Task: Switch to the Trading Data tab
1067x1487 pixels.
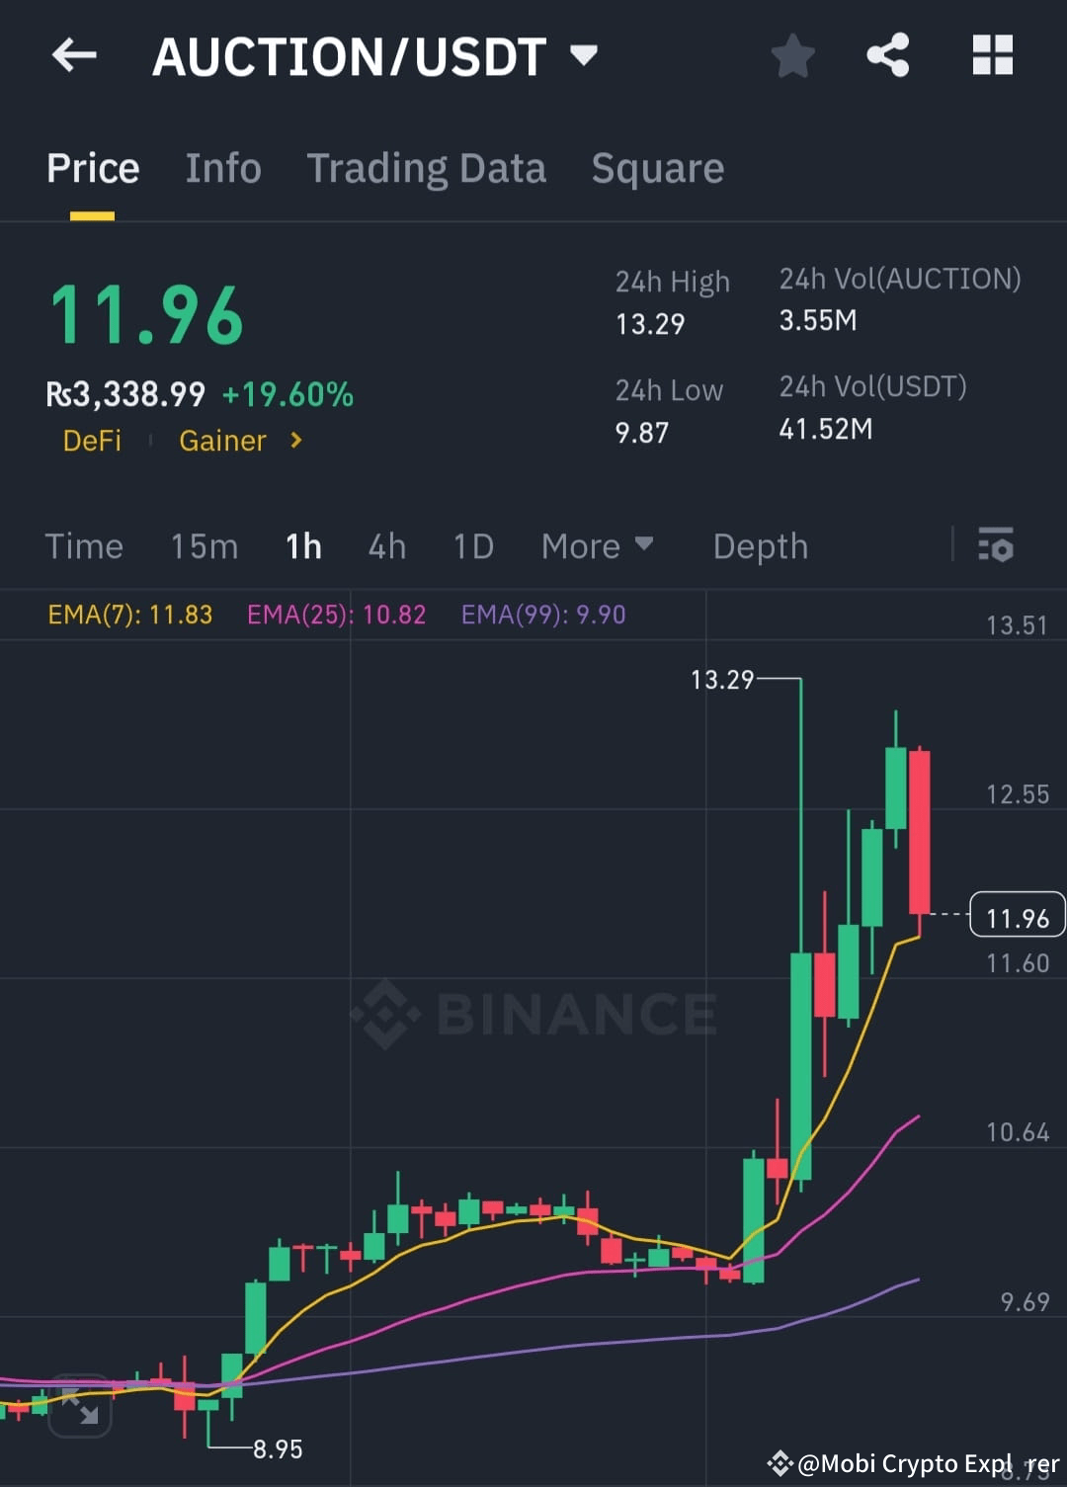Action: point(426,168)
